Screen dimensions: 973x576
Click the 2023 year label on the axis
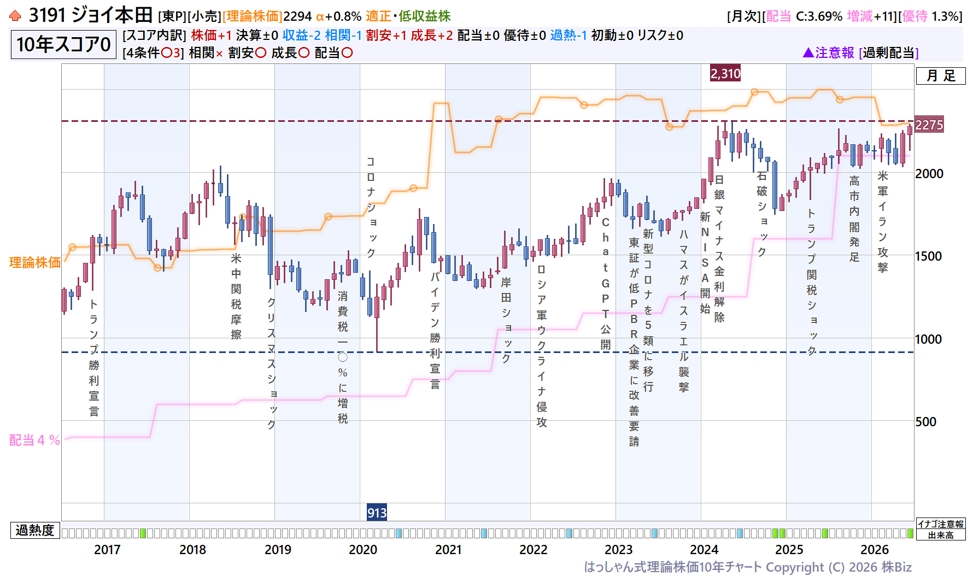point(618,550)
